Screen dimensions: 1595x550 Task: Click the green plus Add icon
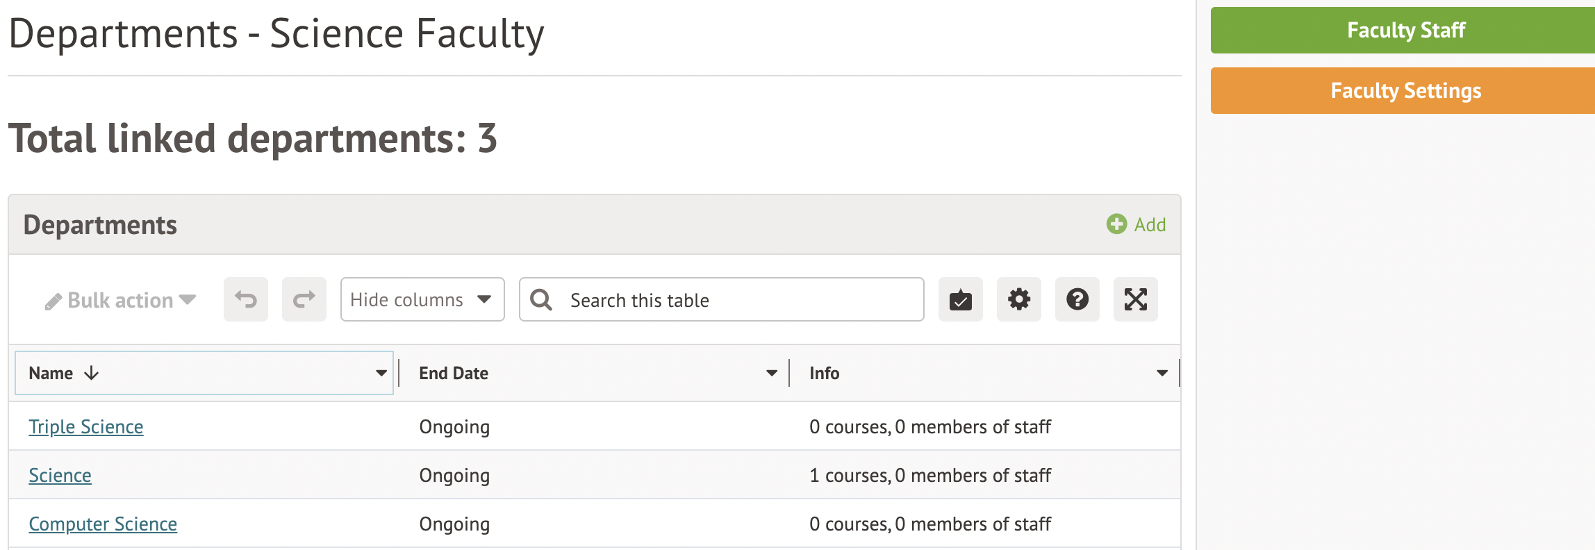click(1116, 224)
